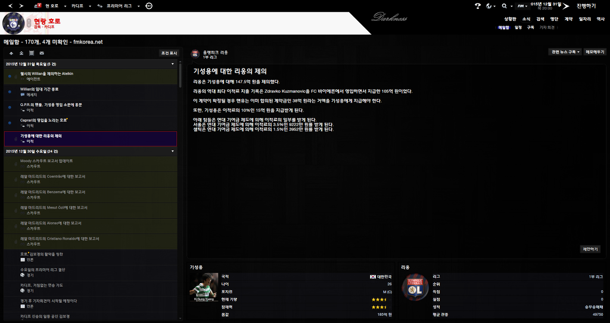Click the inbox list scrollbar
610x323 pixels.
click(x=180, y=76)
